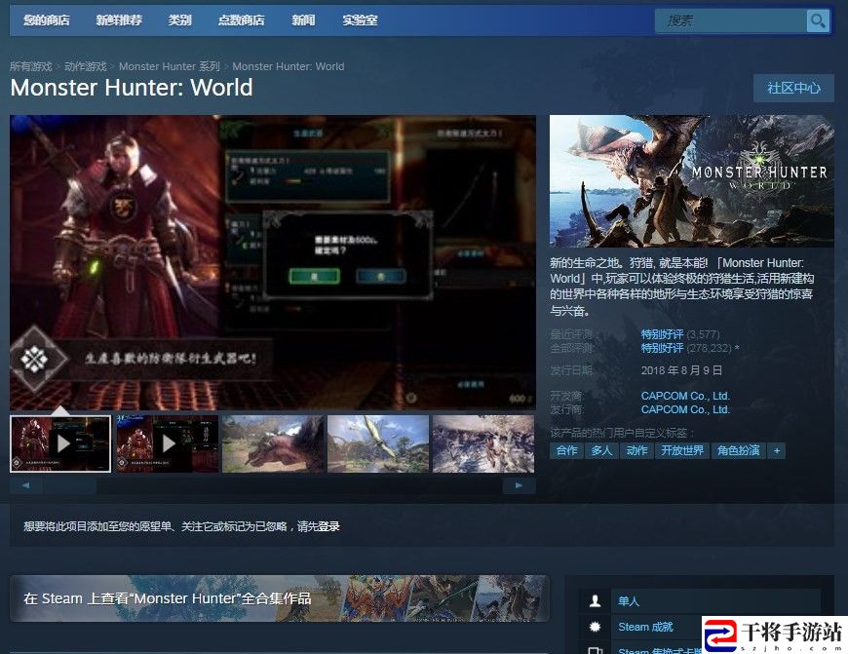
Task: Click the Monster Hunter: World breadcrumb
Action: coord(289,66)
